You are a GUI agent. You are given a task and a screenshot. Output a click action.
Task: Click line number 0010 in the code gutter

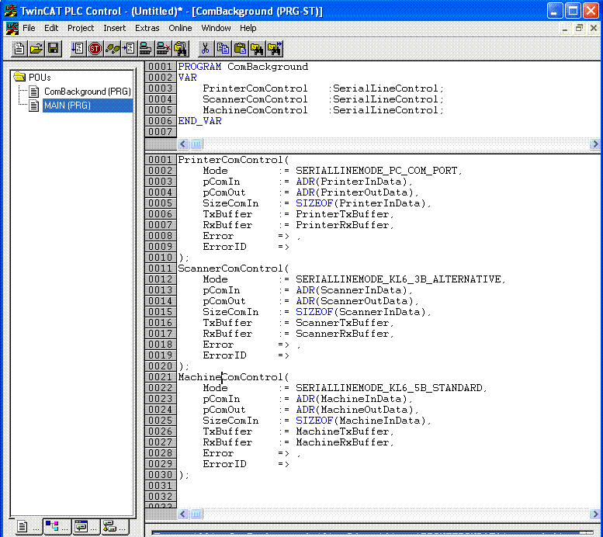pyautogui.click(x=161, y=258)
